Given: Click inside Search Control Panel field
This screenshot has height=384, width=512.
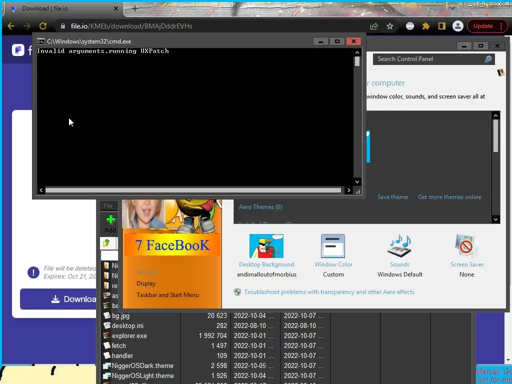Looking at the screenshot, I should pyautogui.click(x=429, y=59).
